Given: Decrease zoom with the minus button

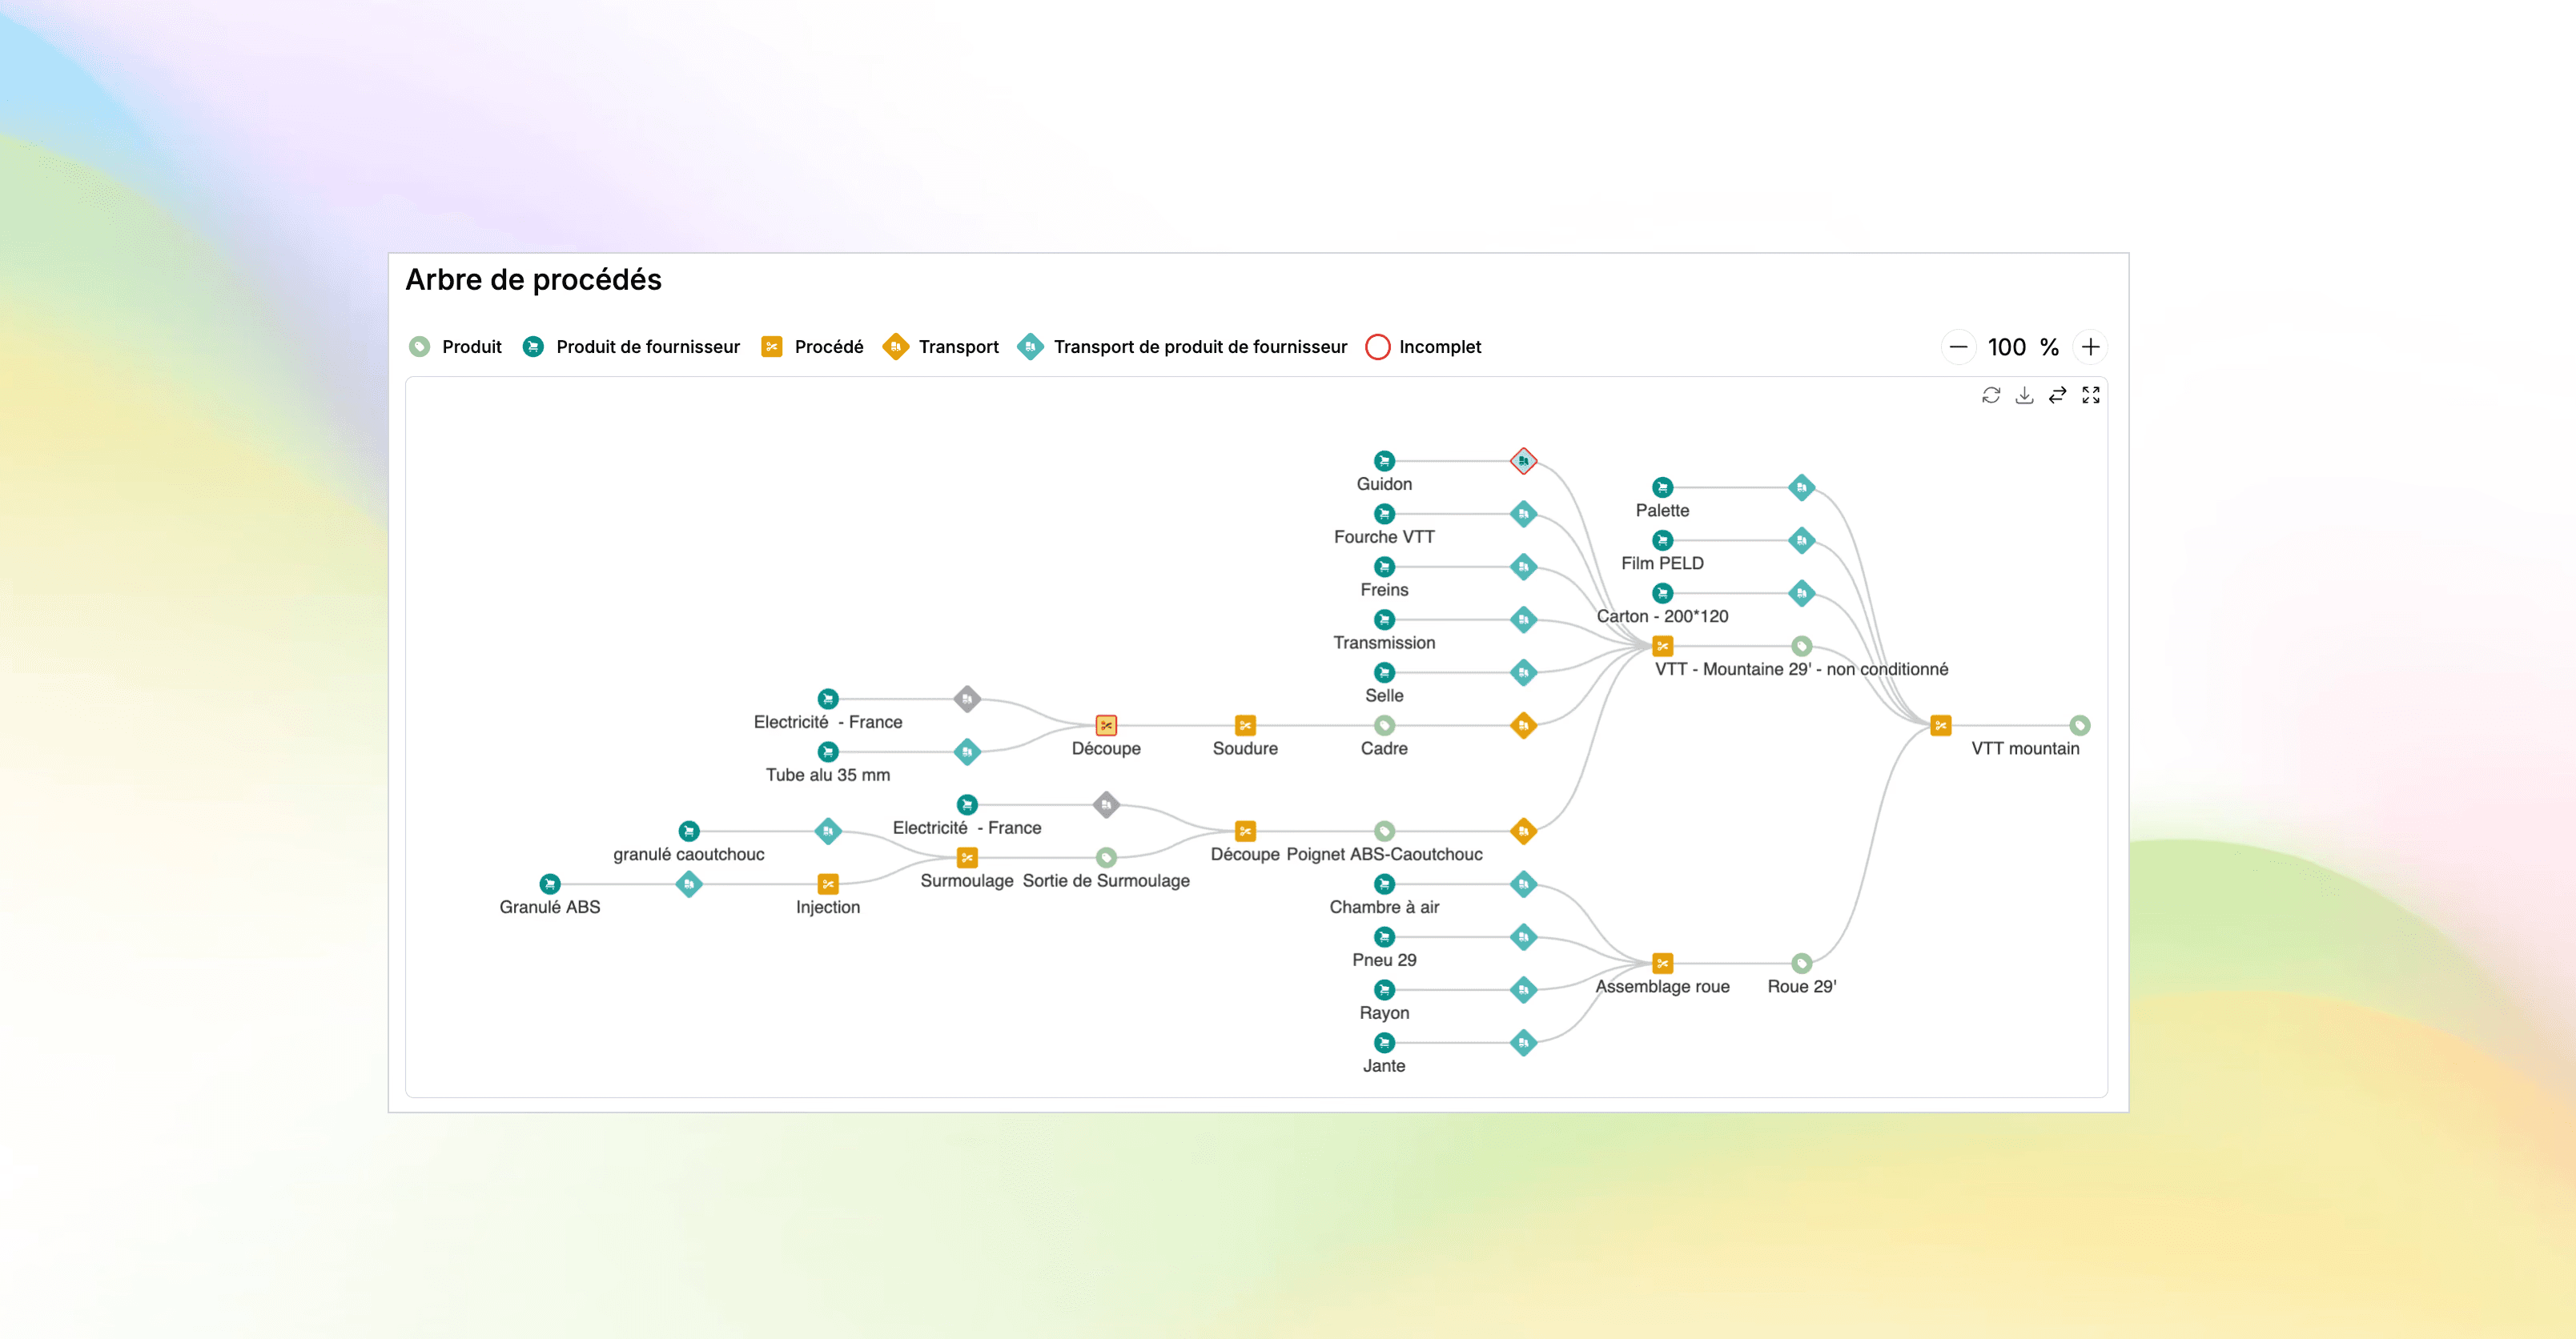Looking at the screenshot, I should pyautogui.click(x=1958, y=347).
